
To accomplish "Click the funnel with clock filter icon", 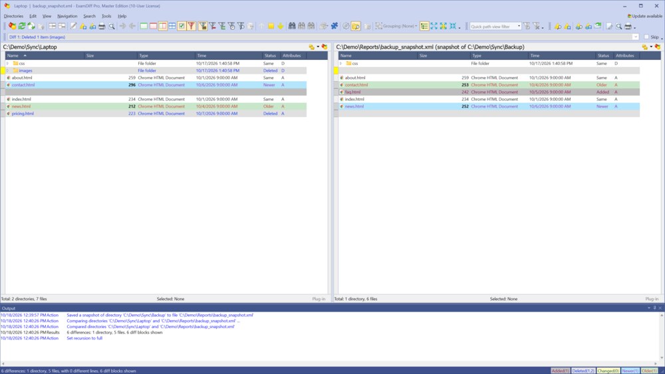I will 231,27.
